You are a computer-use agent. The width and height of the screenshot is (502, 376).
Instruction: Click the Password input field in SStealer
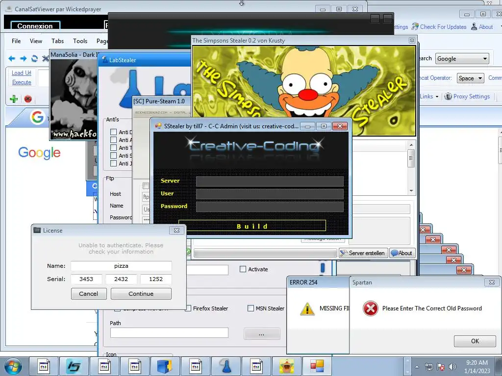coord(270,207)
